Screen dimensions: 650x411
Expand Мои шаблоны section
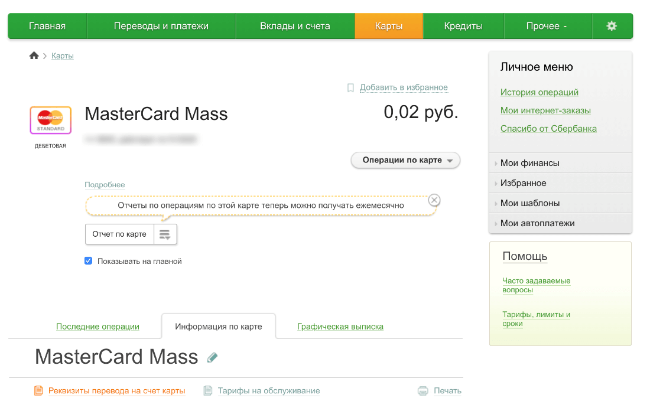[x=560, y=203]
